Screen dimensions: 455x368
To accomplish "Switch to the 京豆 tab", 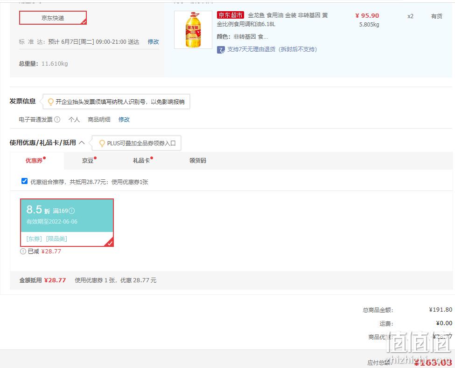I will click(x=88, y=161).
